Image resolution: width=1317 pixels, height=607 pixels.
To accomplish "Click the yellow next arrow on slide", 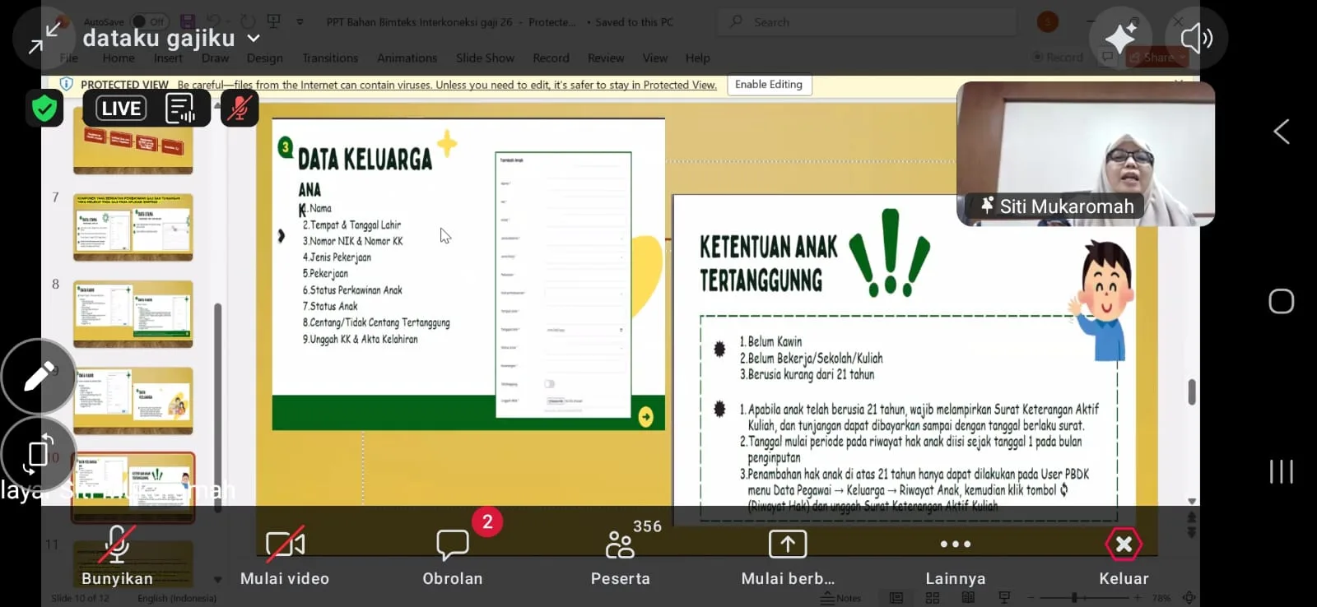I will click(x=646, y=417).
